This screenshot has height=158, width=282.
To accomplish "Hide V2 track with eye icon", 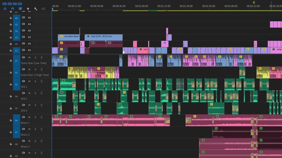I will pyautogui.click(x=29, y=44).
